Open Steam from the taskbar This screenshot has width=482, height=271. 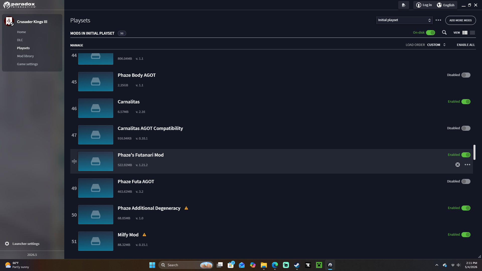pos(297,265)
